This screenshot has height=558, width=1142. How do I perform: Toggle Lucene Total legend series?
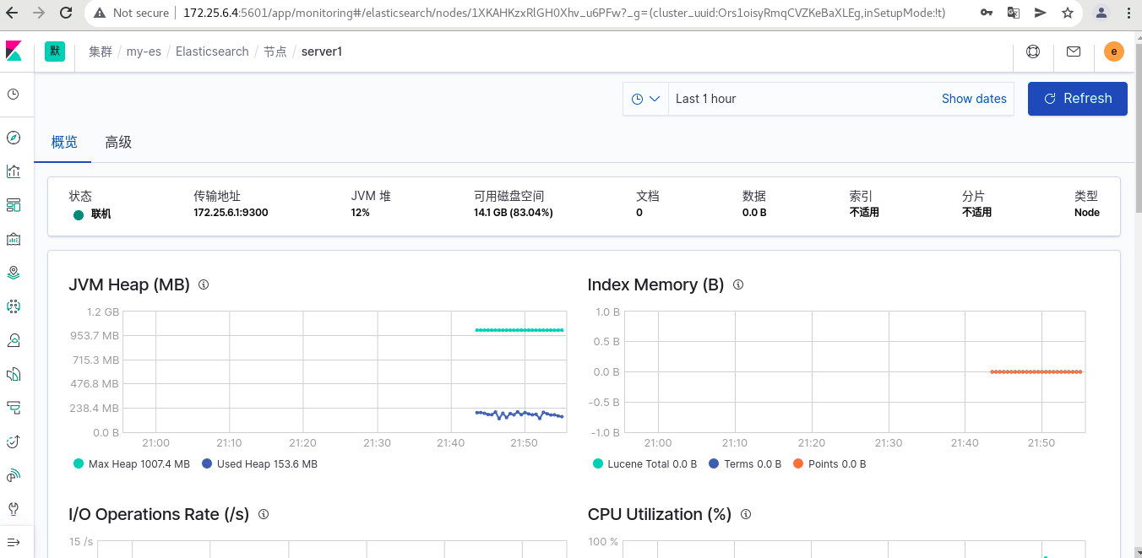click(x=645, y=464)
